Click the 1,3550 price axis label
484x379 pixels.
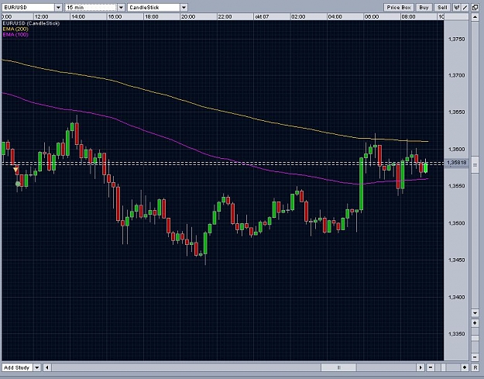coord(456,186)
